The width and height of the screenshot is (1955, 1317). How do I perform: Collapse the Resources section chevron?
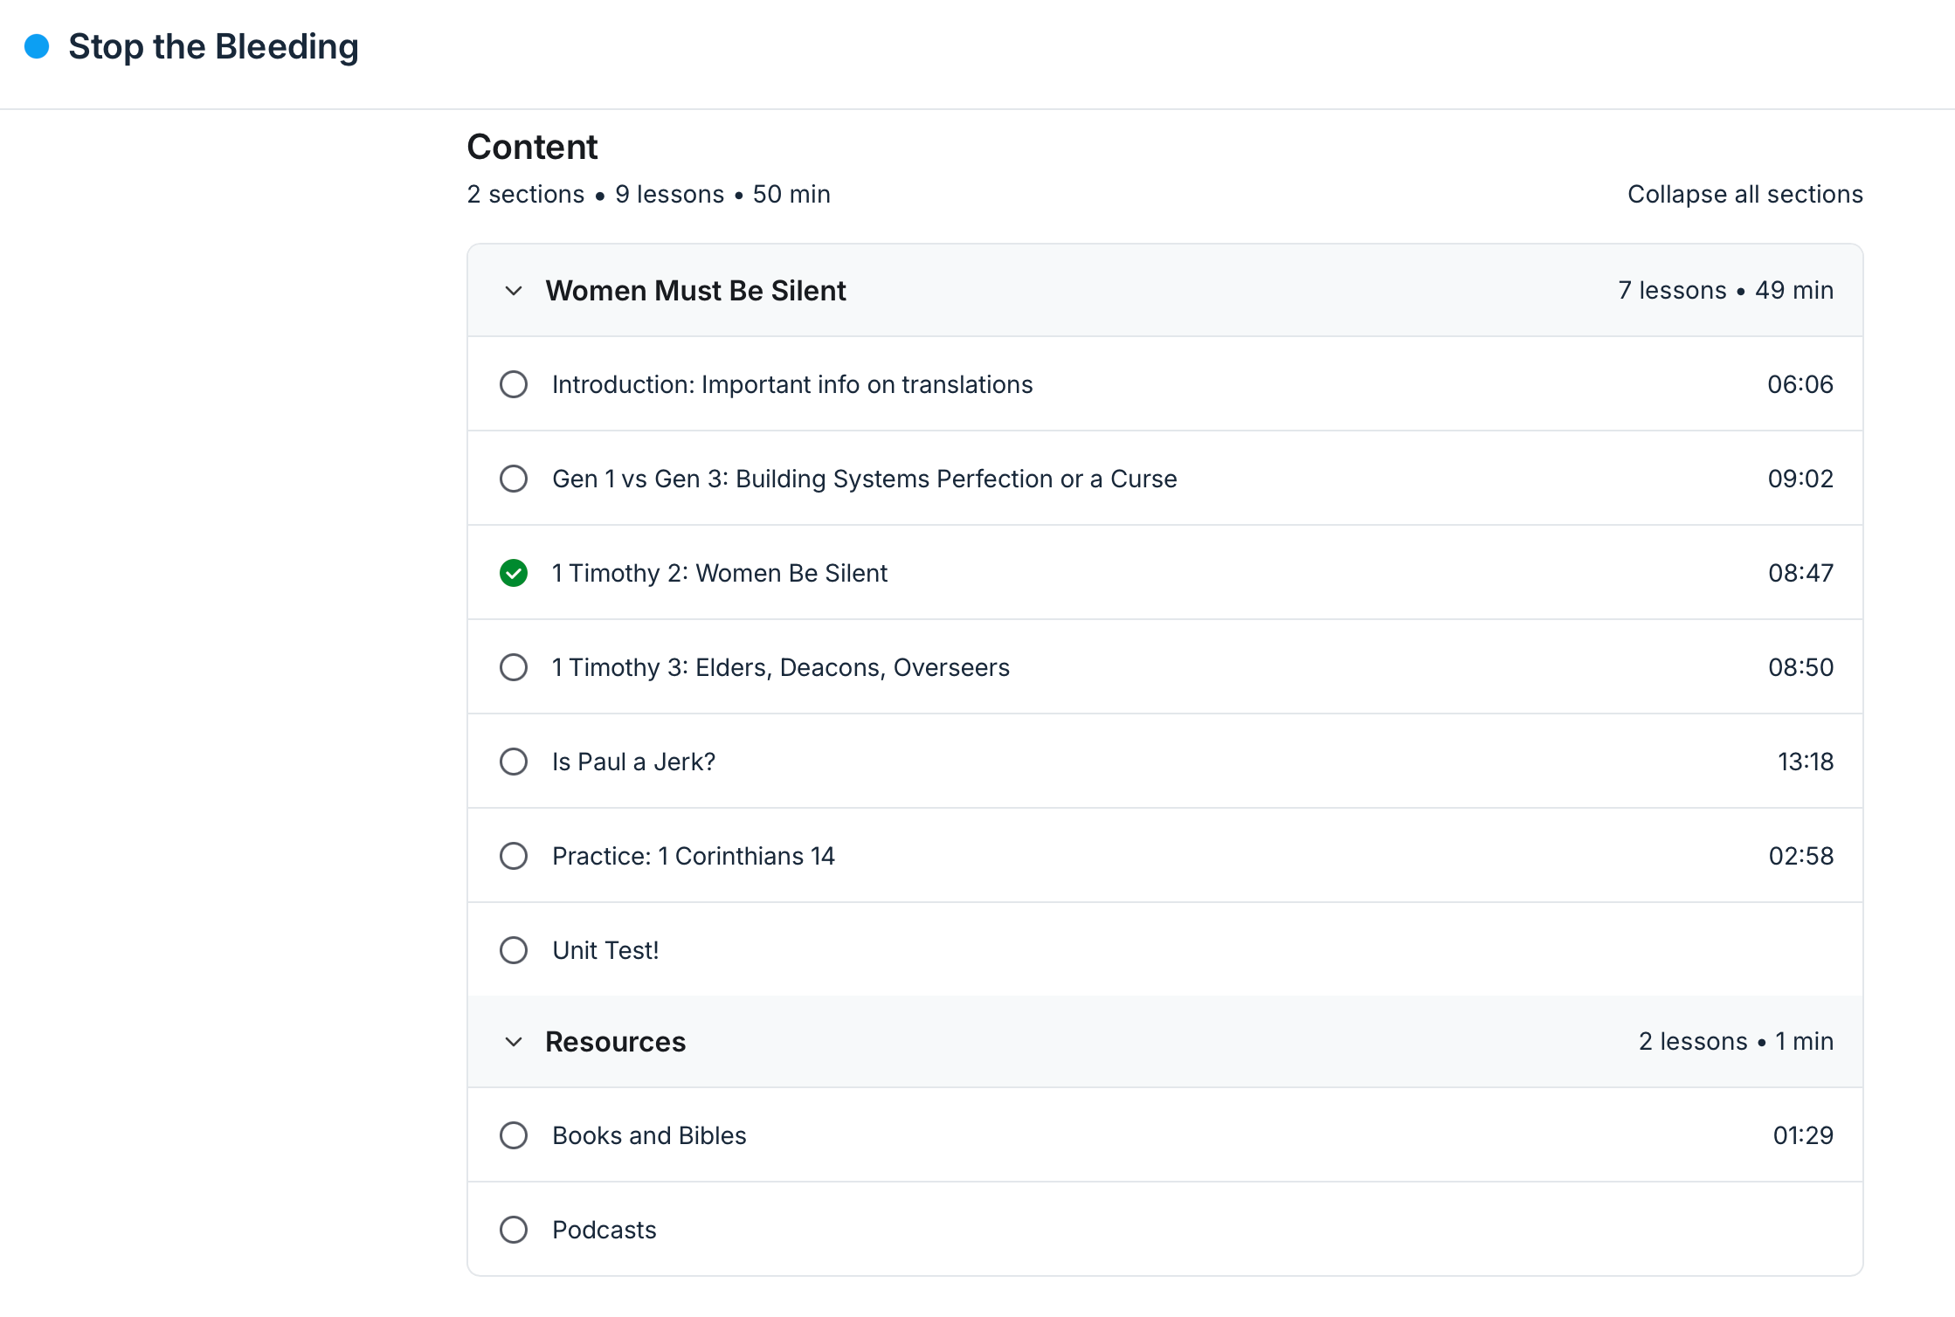coord(514,1042)
